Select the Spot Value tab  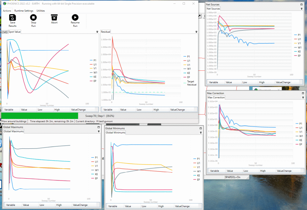[15, 32]
